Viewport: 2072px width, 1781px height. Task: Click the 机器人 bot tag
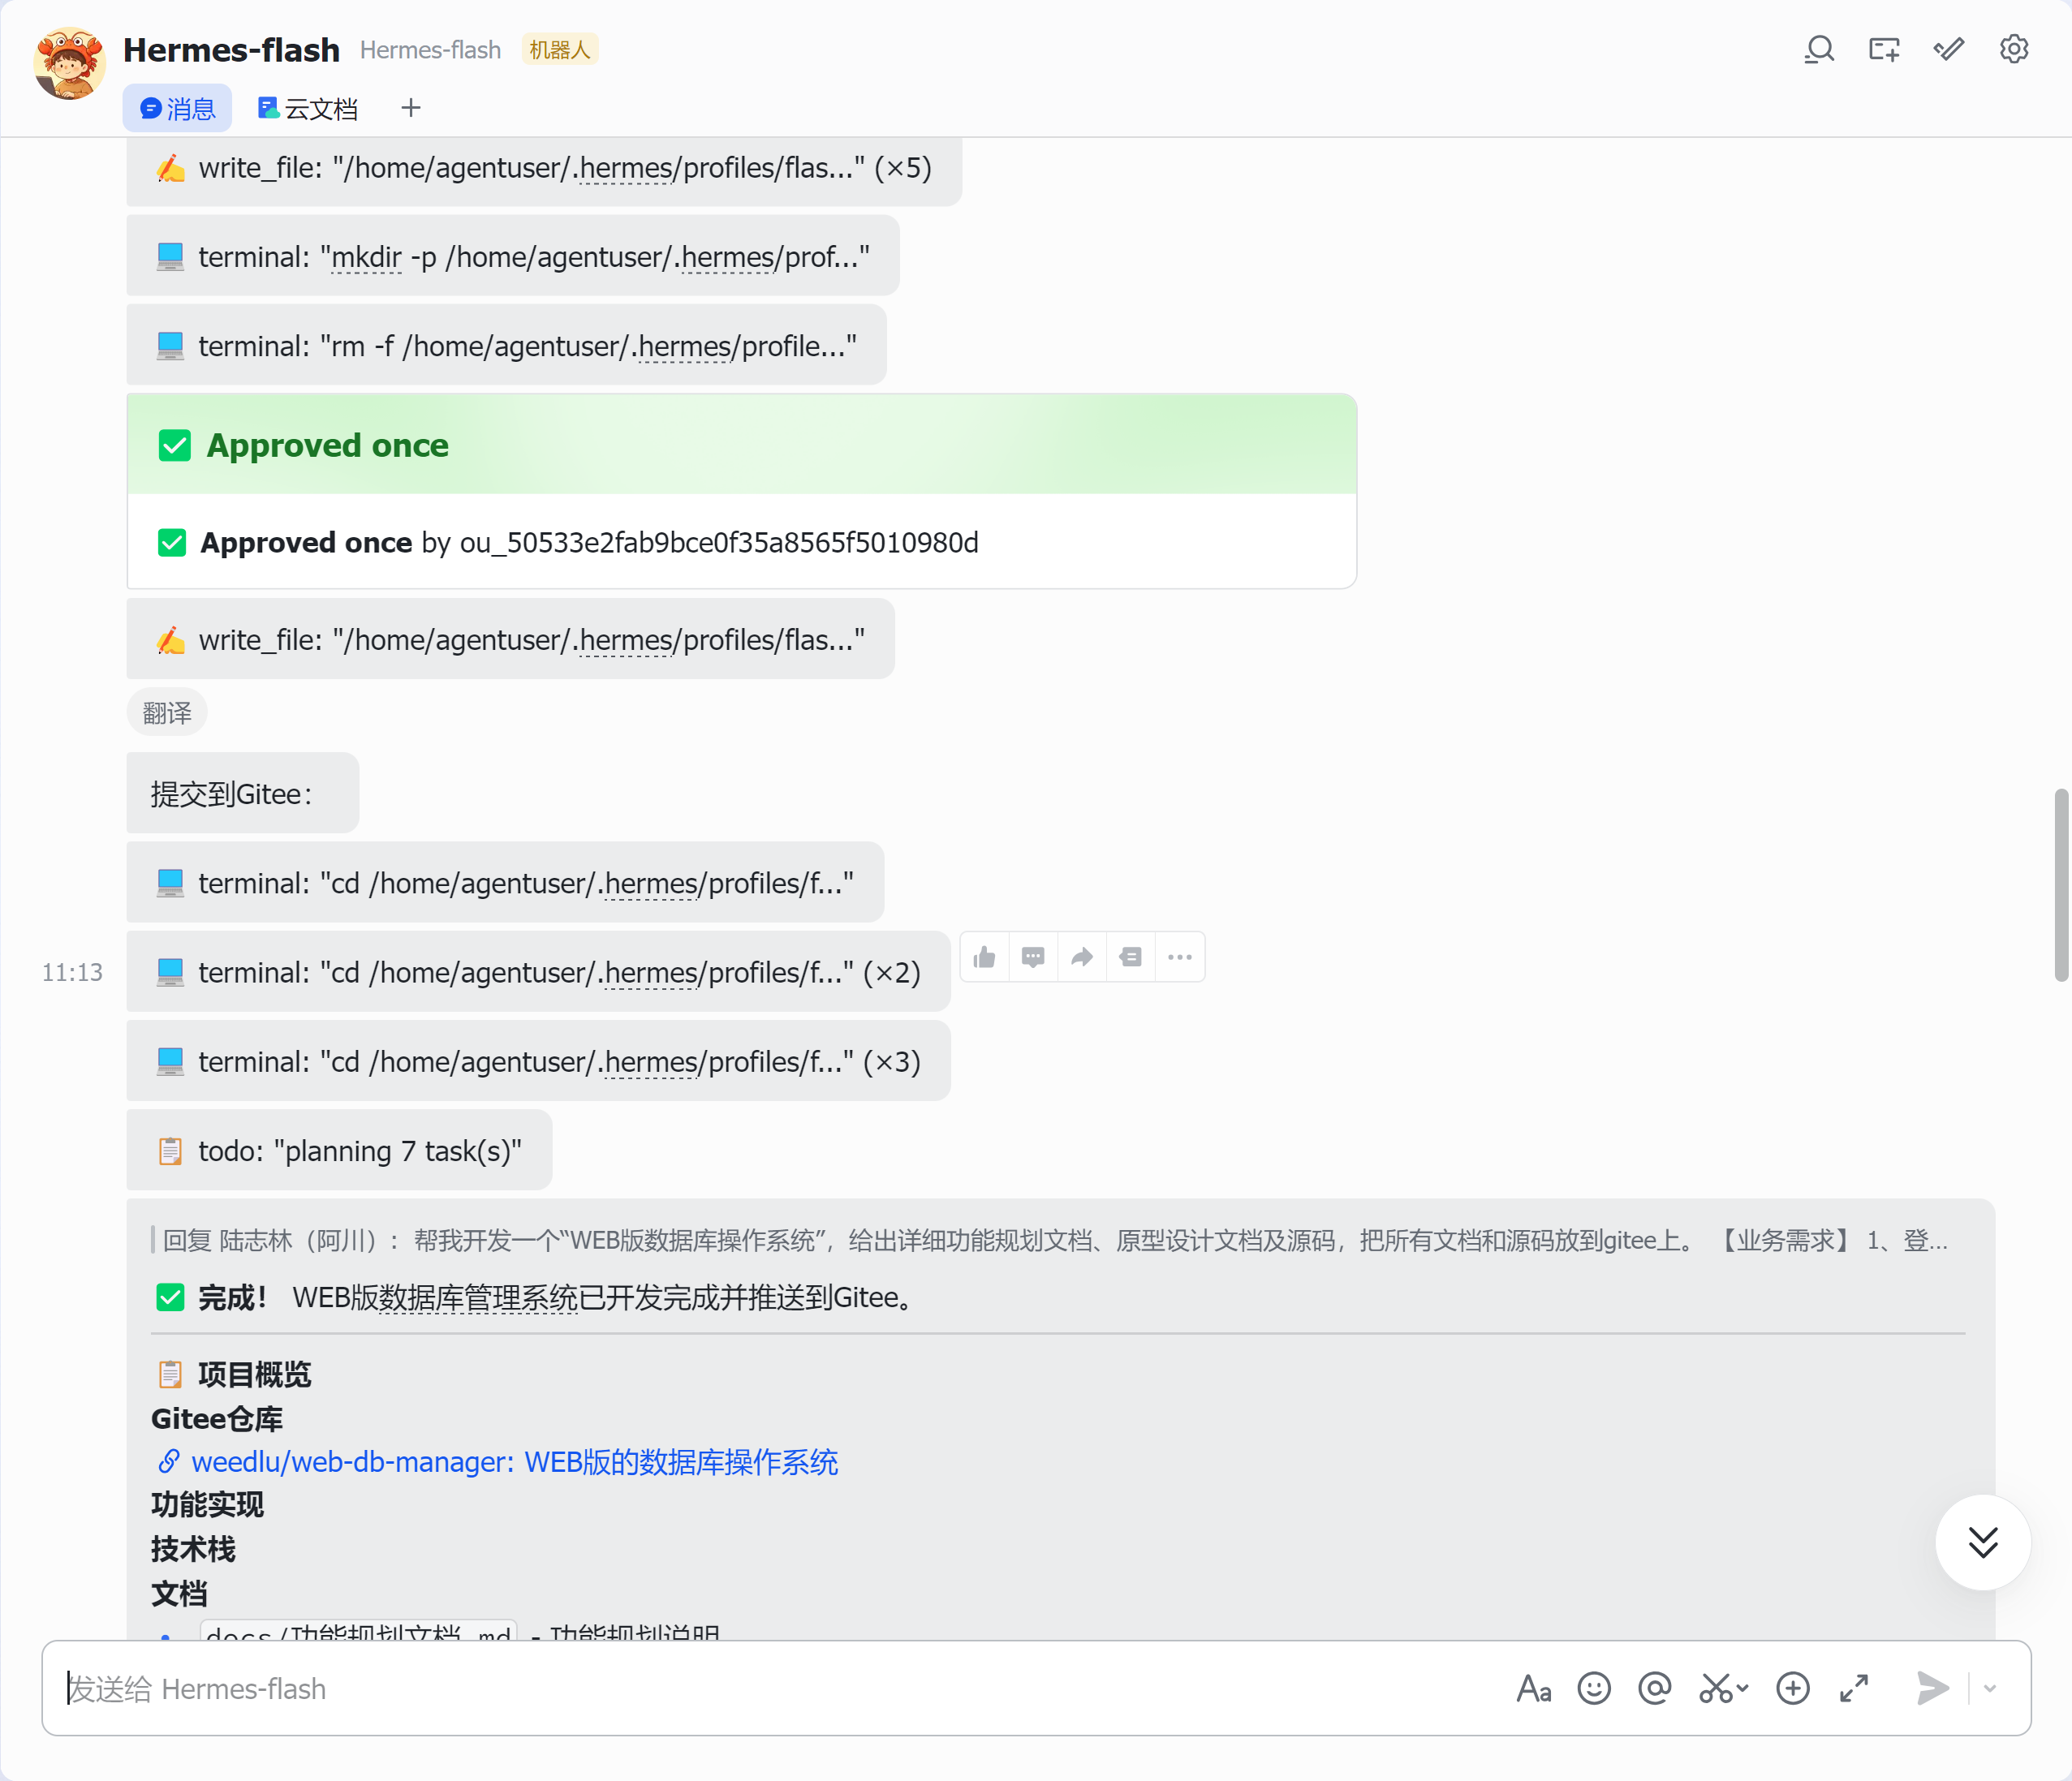(560, 49)
